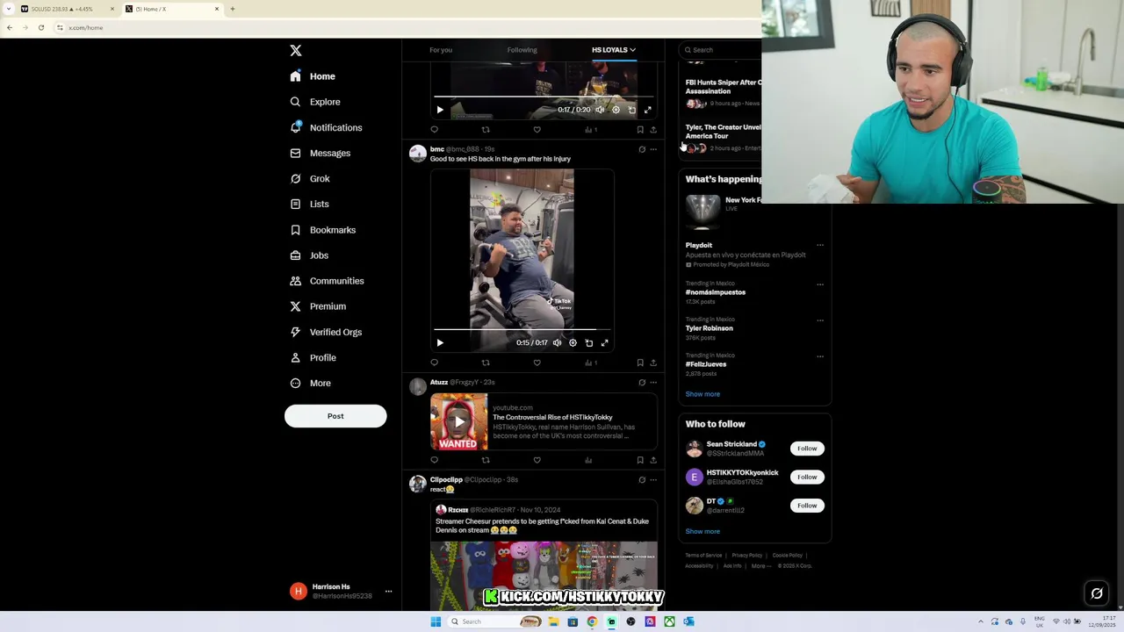Play bmc's gym video
1124x632 pixels.
coord(440,343)
